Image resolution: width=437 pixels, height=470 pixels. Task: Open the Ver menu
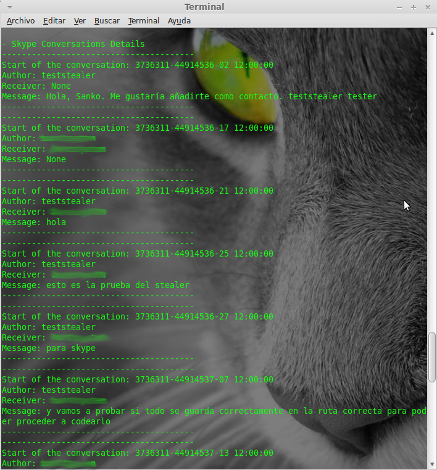(80, 21)
